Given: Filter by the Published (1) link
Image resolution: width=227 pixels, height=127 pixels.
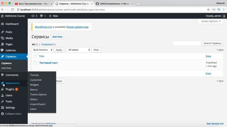Looking at the screenshot, I should (x=48, y=44).
